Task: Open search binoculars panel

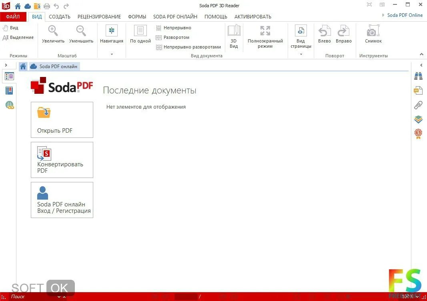Action: point(418,76)
